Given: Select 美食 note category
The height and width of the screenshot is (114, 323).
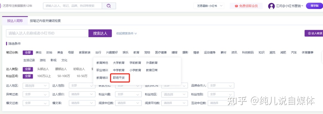Looking at the screenshot, I should click(x=60, y=52).
